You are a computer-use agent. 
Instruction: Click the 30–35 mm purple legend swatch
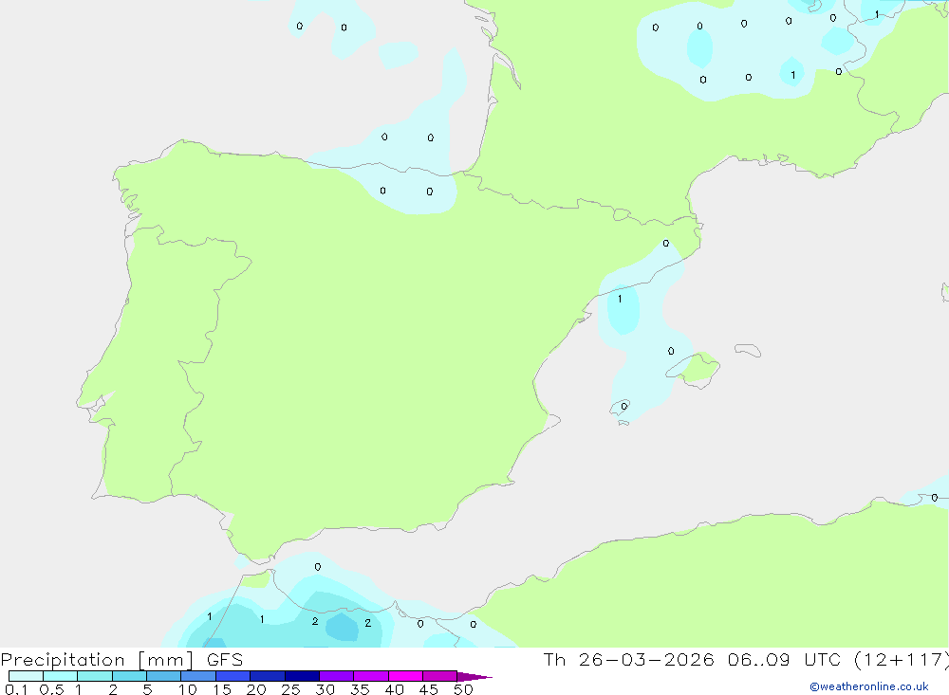pyautogui.click(x=337, y=676)
